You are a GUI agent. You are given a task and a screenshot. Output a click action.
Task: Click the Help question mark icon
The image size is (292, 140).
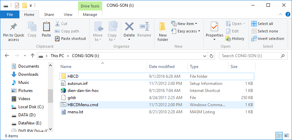[x=288, y=15]
